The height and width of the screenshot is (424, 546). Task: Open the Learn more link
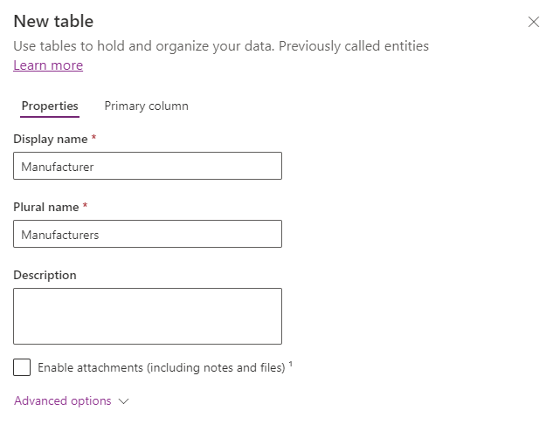(48, 65)
